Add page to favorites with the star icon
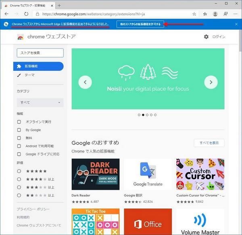242x235 pixels. coord(194,14)
